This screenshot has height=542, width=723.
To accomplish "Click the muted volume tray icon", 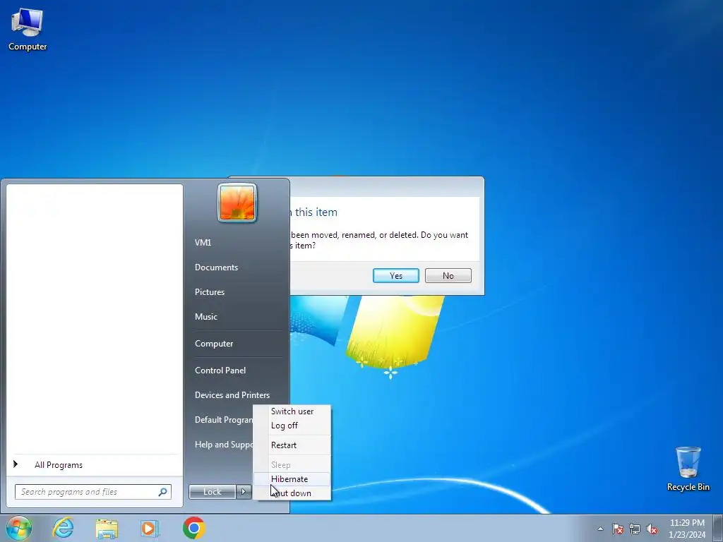I will click(x=652, y=529).
